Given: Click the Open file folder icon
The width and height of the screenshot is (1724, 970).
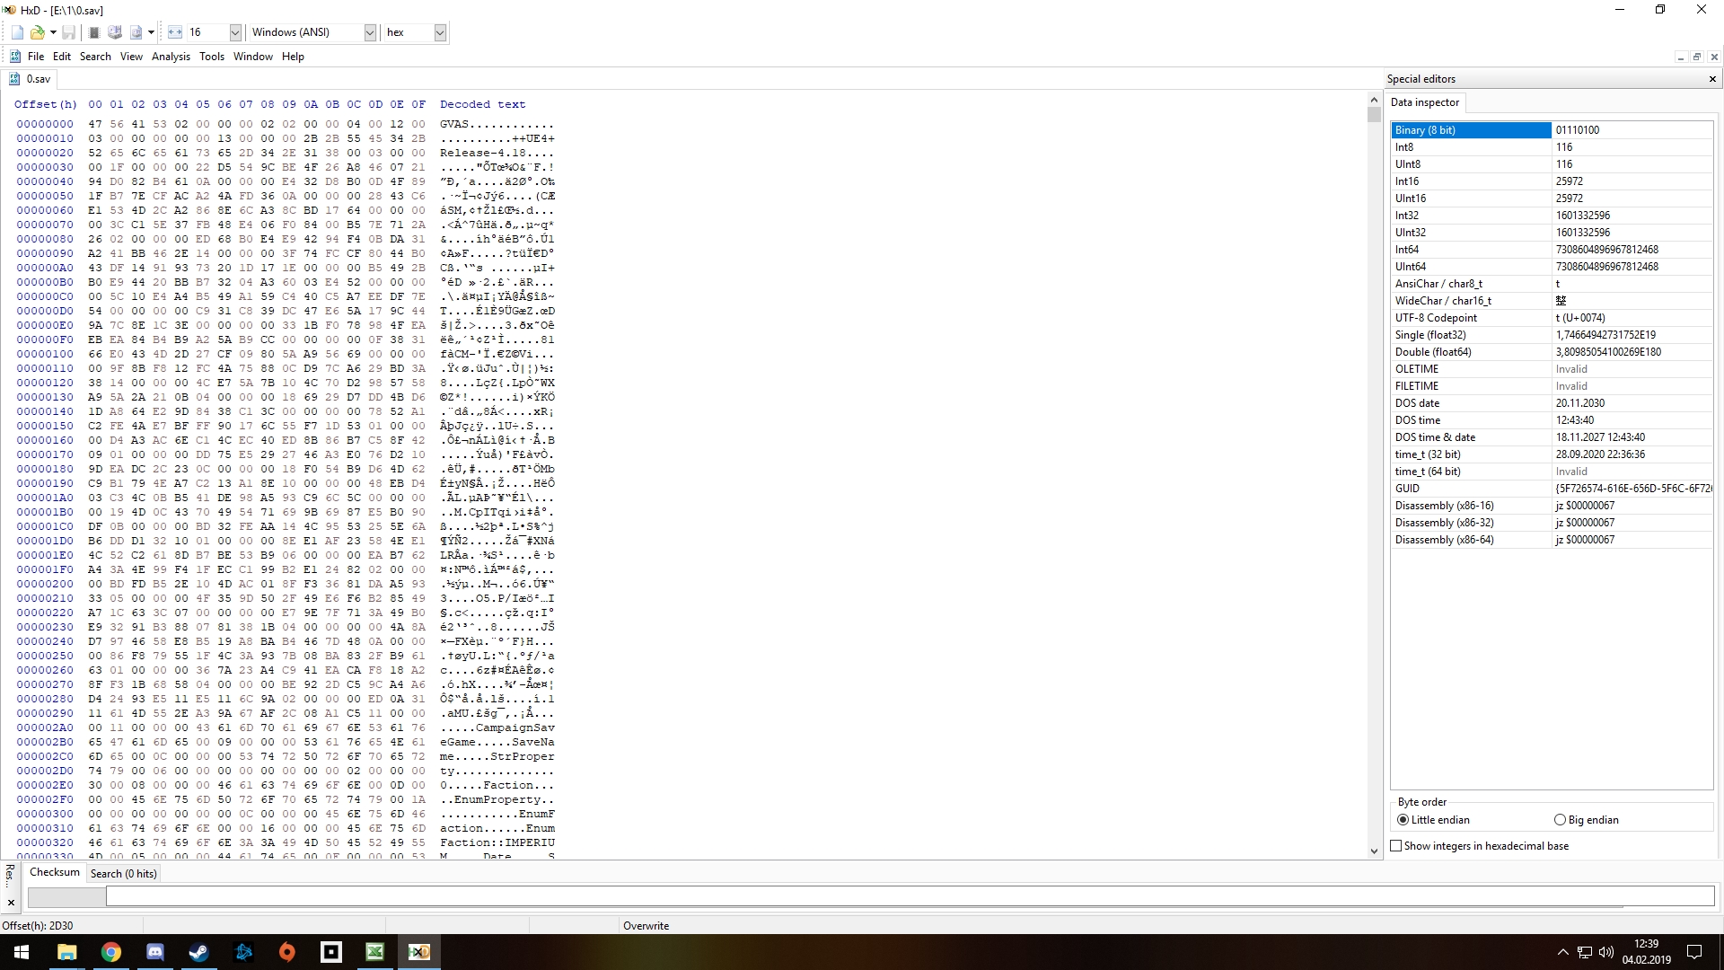Looking at the screenshot, I should 37,32.
